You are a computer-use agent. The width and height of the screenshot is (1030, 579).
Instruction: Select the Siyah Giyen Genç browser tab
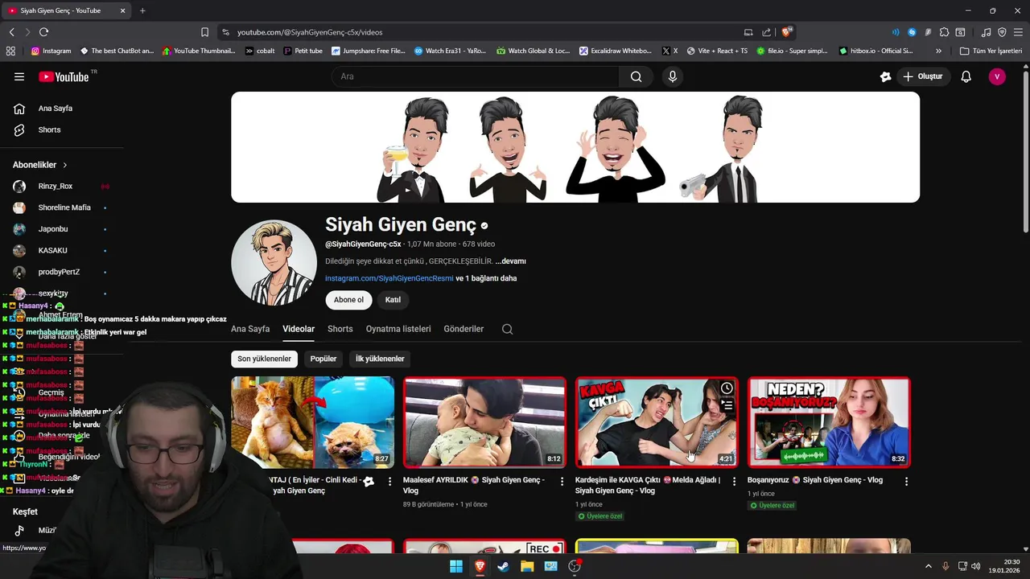67,10
